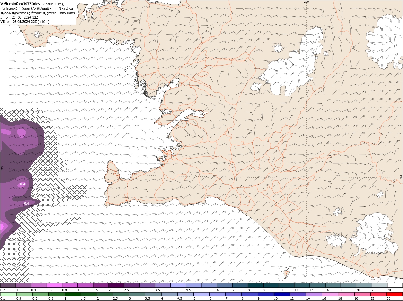Click the '30' label under the green-red legend
This screenshot has height=301, width=403.
tap(389, 298)
